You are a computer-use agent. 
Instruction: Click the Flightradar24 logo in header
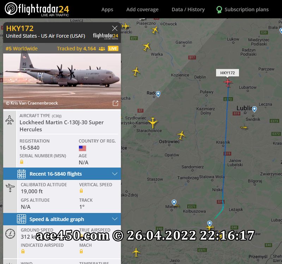[x=37, y=10]
